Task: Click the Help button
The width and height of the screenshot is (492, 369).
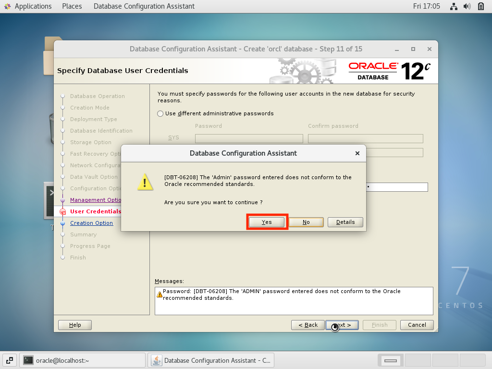Action: coord(75,325)
